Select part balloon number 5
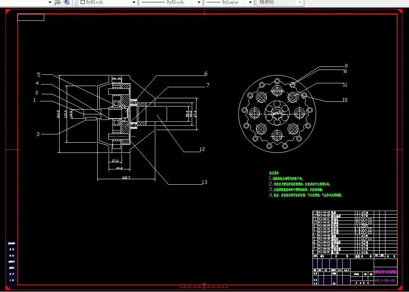409x292 pixels. point(38,75)
